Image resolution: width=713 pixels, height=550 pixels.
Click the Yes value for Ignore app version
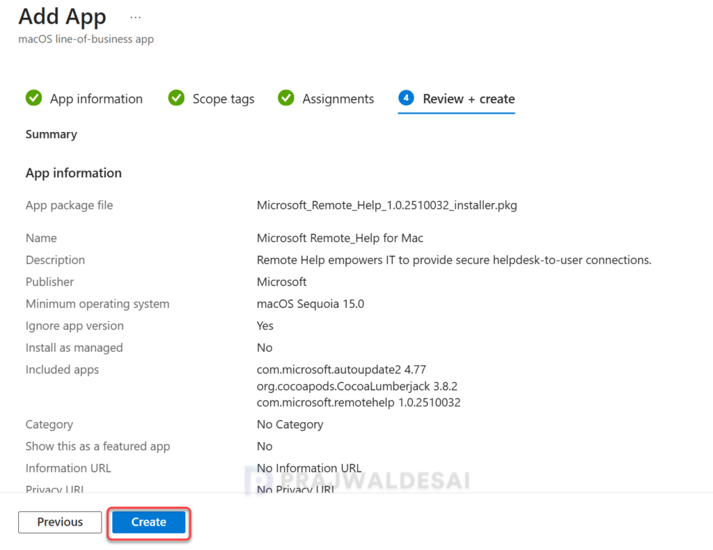coord(265,325)
